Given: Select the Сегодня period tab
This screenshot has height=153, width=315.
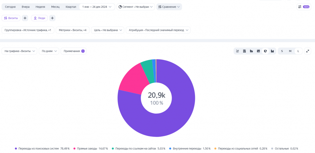Looking at the screenshot, I should 10,7.
